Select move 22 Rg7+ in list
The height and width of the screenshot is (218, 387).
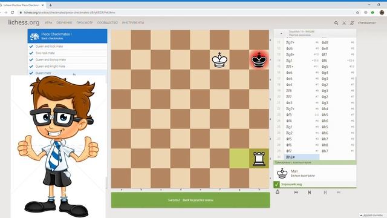(x=302, y=109)
